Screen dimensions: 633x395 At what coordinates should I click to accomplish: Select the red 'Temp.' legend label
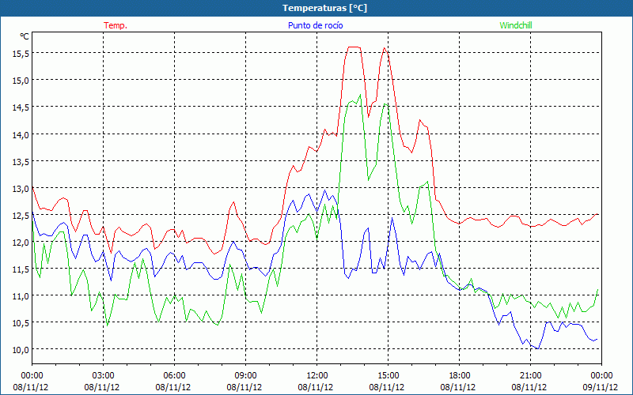tap(116, 25)
